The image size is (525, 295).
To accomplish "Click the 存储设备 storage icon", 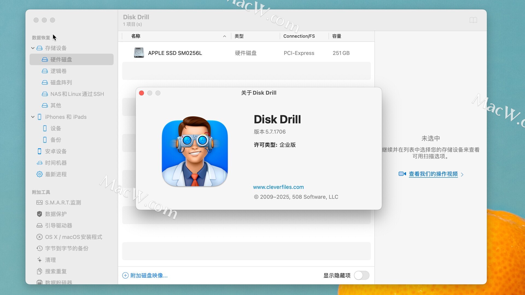I will click(39, 48).
